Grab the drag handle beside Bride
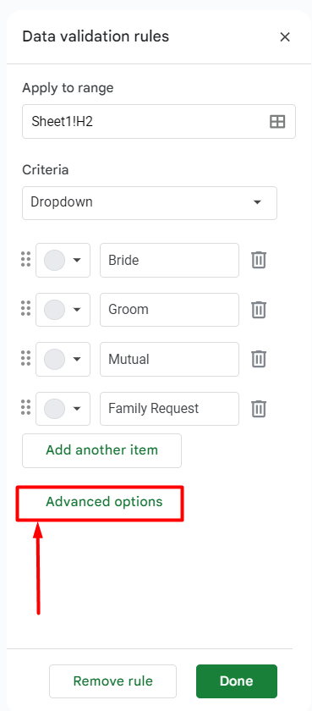 [x=26, y=259]
